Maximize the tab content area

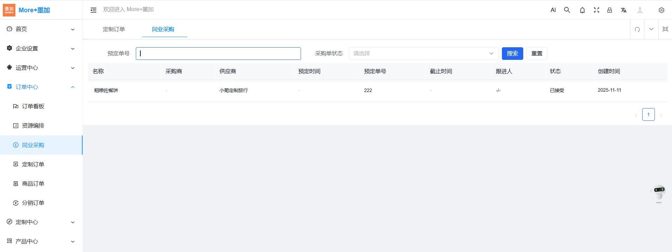pos(665,29)
